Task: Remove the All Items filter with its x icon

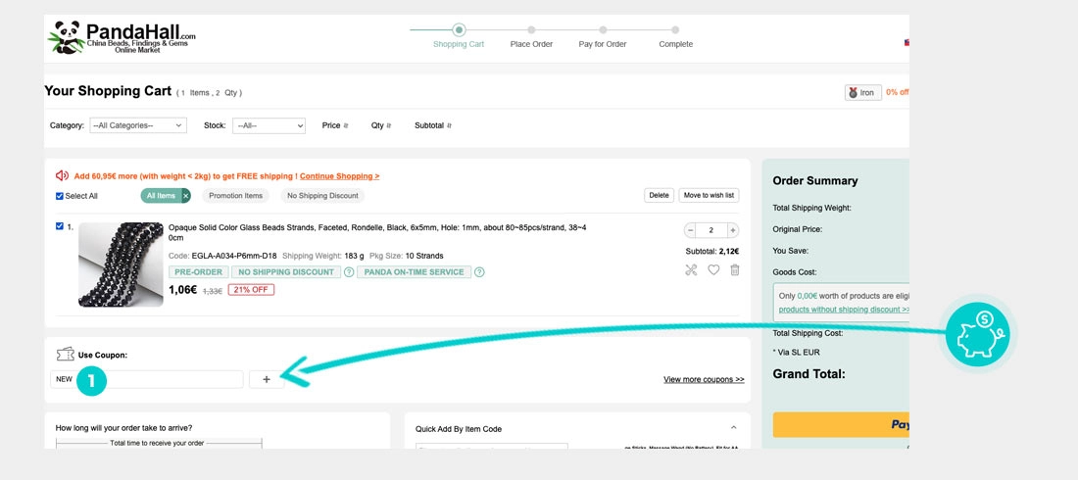Action: tap(185, 196)
